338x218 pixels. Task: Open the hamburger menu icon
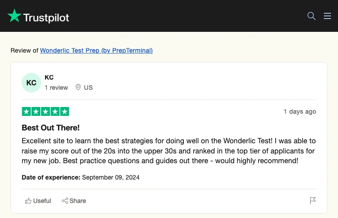point(327,16)
